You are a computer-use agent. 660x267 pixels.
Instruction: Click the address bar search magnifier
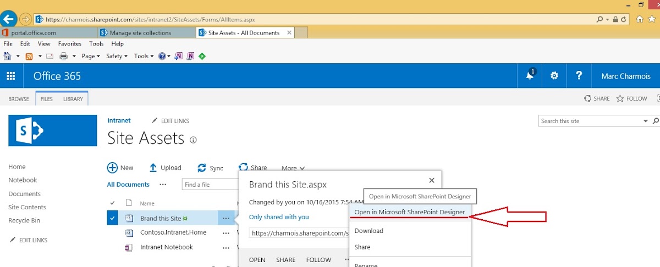599,19
